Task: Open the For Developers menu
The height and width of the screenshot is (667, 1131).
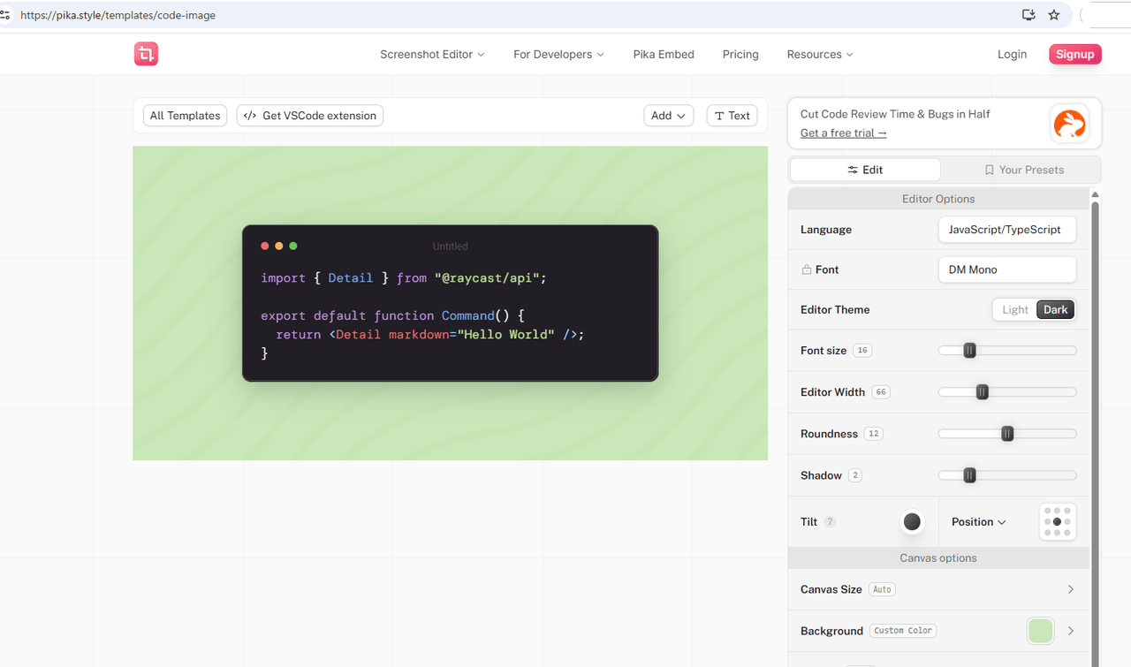Action: coord(558,54)
